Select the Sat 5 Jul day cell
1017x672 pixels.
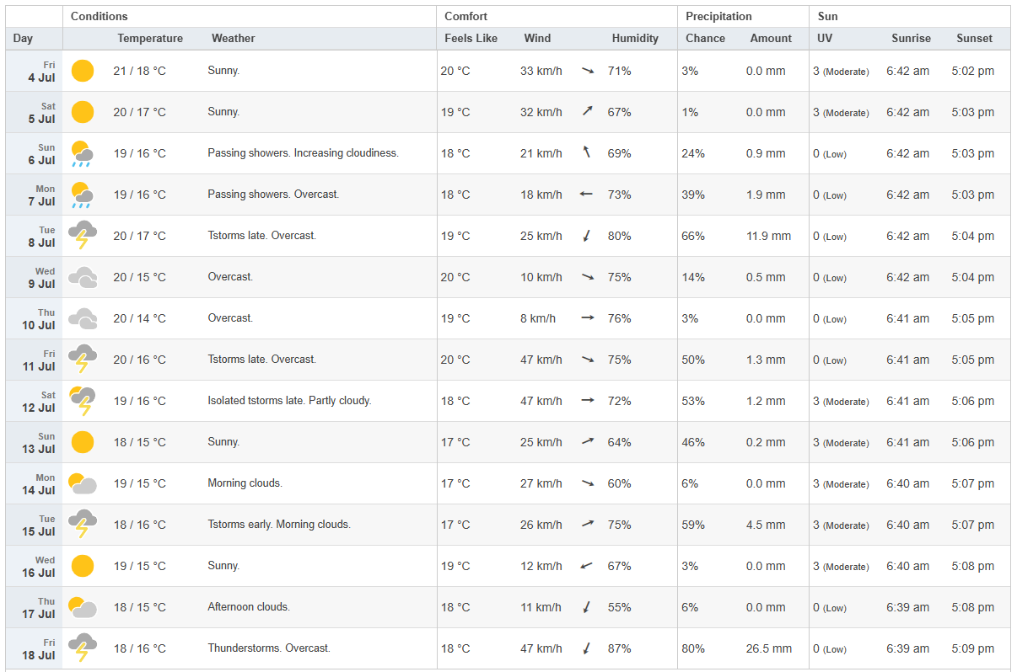click(35, 112)
